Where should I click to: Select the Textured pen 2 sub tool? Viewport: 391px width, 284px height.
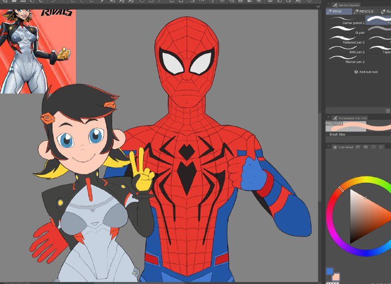pyautogui.click(x=346, y=40)
